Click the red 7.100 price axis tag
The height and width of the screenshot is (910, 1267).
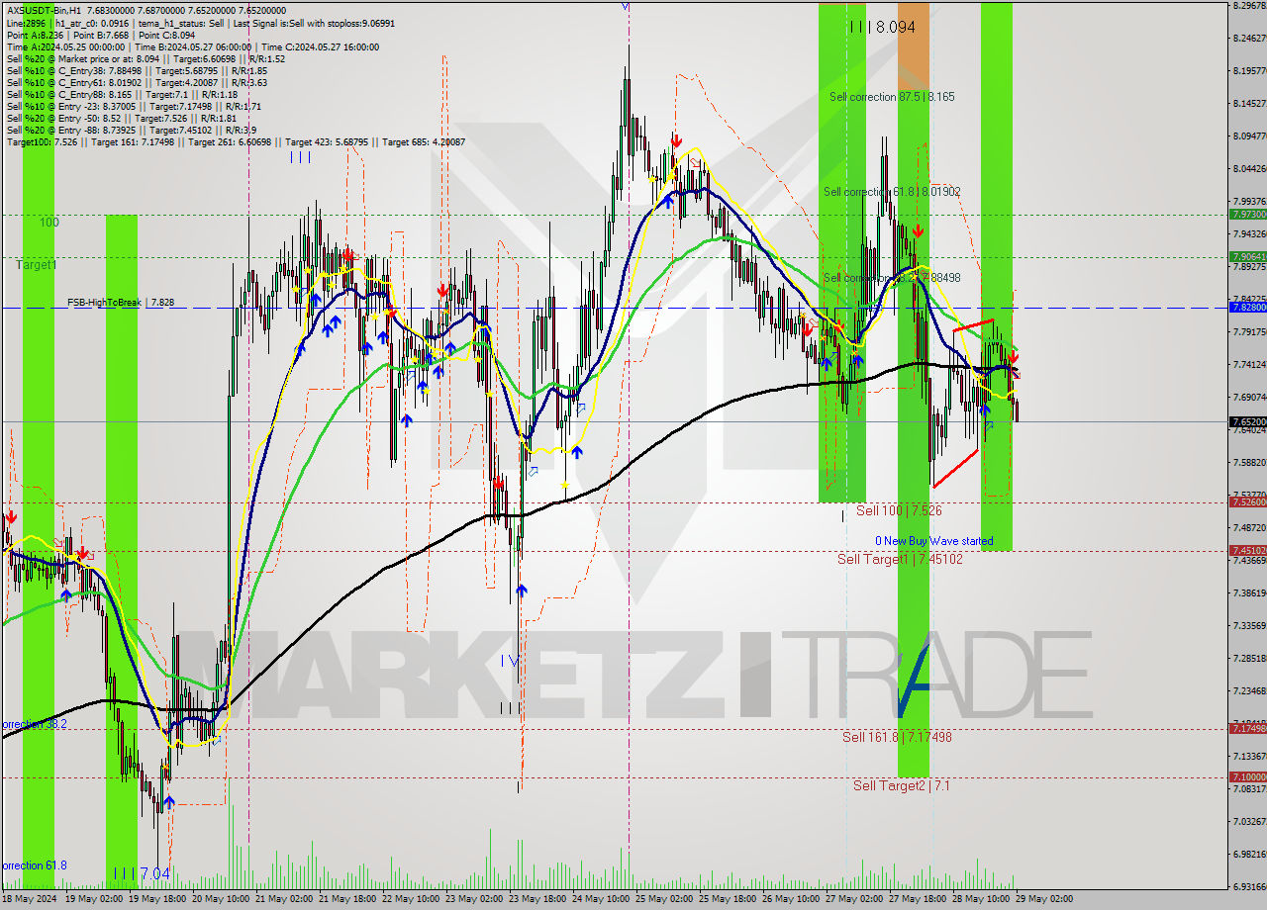point(1247,777)
